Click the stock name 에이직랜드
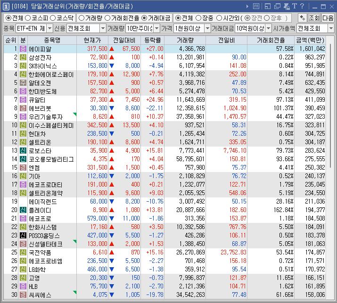337x303 pixels. pyautogui.click(x=43, y=202)
